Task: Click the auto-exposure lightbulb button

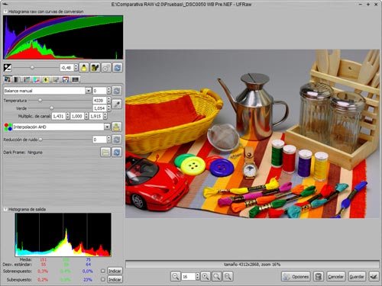Action: (84, 68)
